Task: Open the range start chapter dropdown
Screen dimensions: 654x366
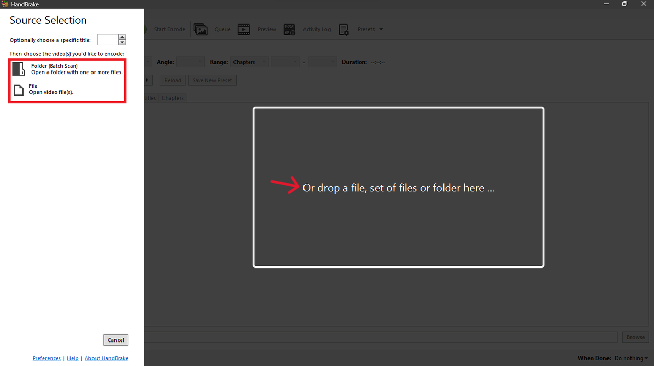Action: pyautogui.click(x=285, y=62)
